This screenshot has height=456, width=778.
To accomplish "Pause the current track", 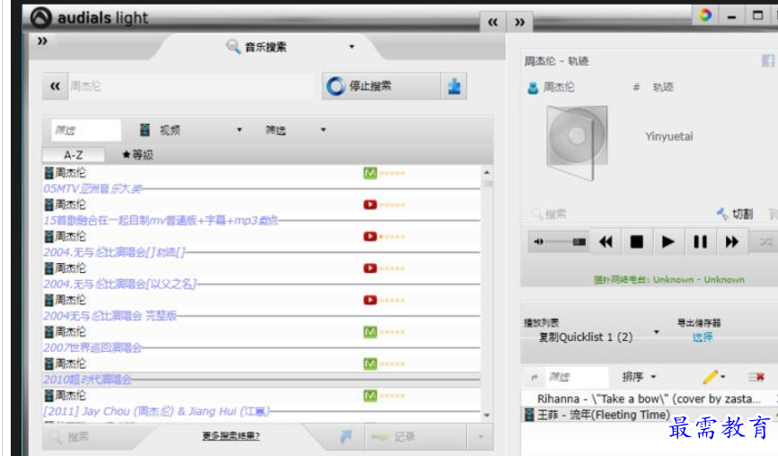I will tap(700, 241).
